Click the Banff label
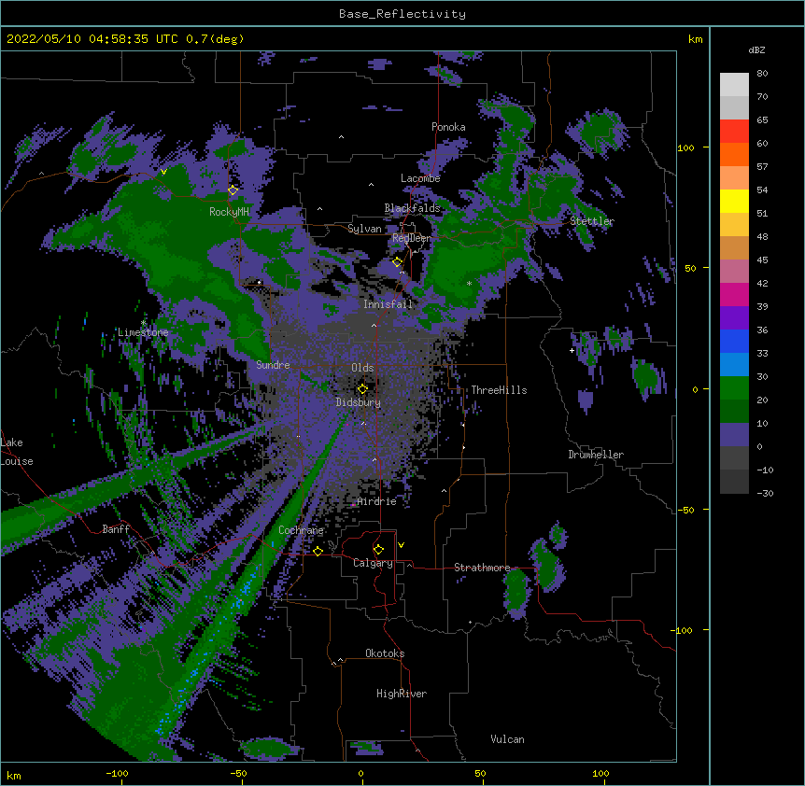Viewport: 805px width, 786px height. point(116,529)
